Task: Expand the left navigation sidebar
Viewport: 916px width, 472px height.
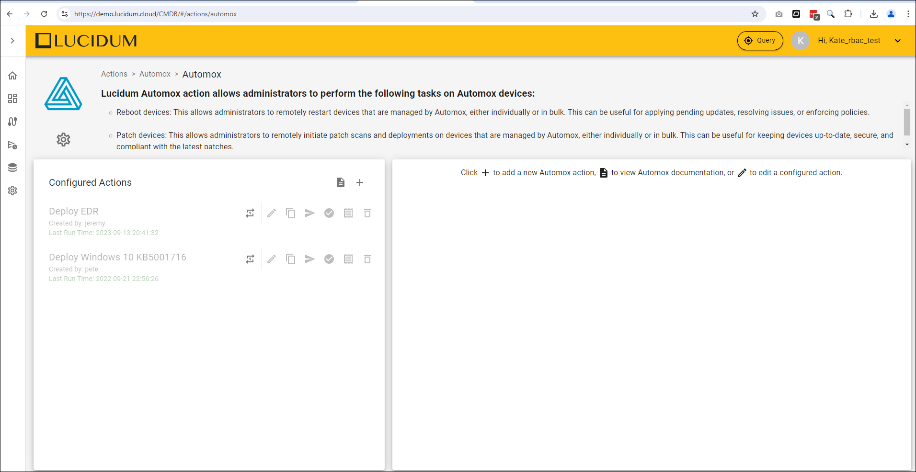Action: click(x=12, y=41)
